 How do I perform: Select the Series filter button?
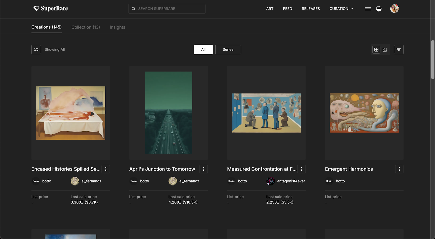[228, 49]
